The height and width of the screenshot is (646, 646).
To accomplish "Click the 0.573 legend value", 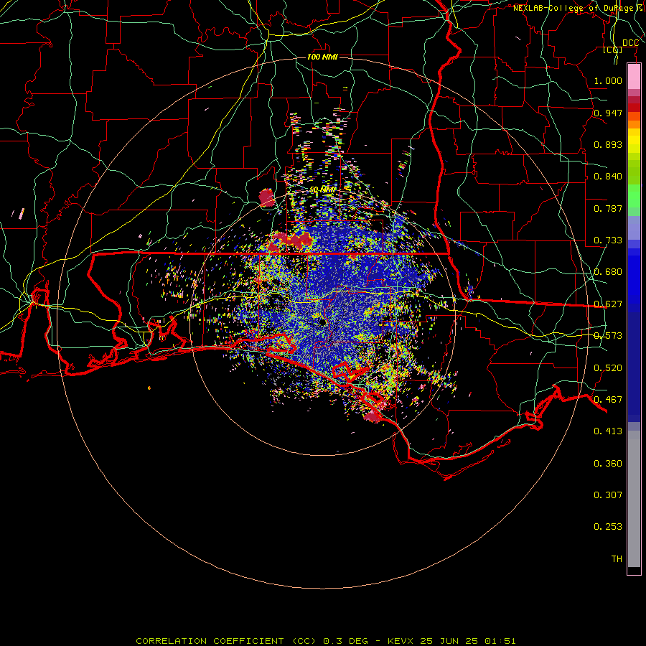I will (x=608, y=336).
